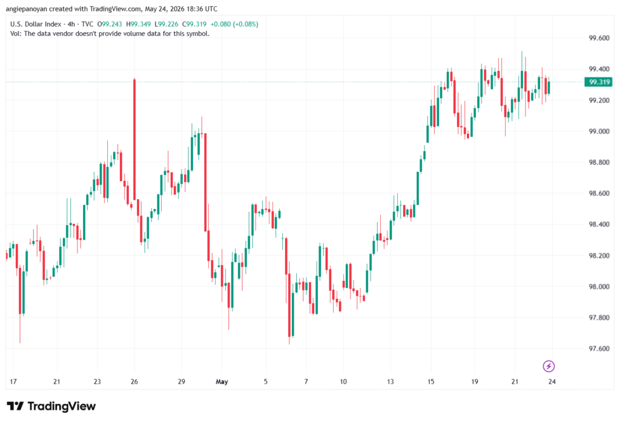Viewport: 620px width, 423px height.
Task: Click the 13 date label on time axis
Action: pos(391,381)
